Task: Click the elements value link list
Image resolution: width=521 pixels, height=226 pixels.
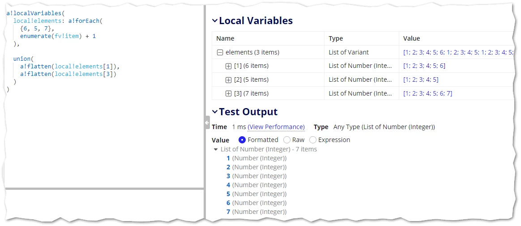Action: click(x=458, y=52)
